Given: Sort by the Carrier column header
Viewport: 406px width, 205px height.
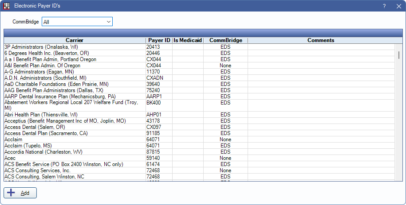Looking at the screenshot, I should pos(75,40).
